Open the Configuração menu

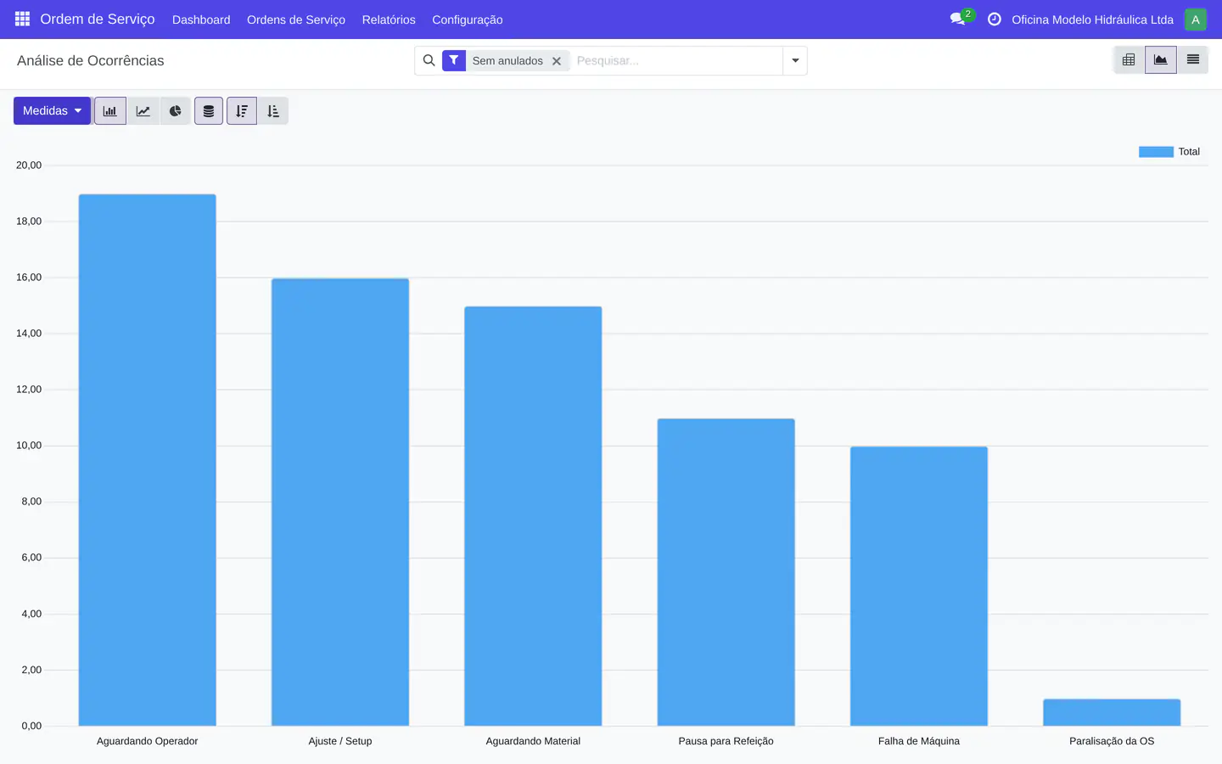pyautogui.click(x=468, y=20)
